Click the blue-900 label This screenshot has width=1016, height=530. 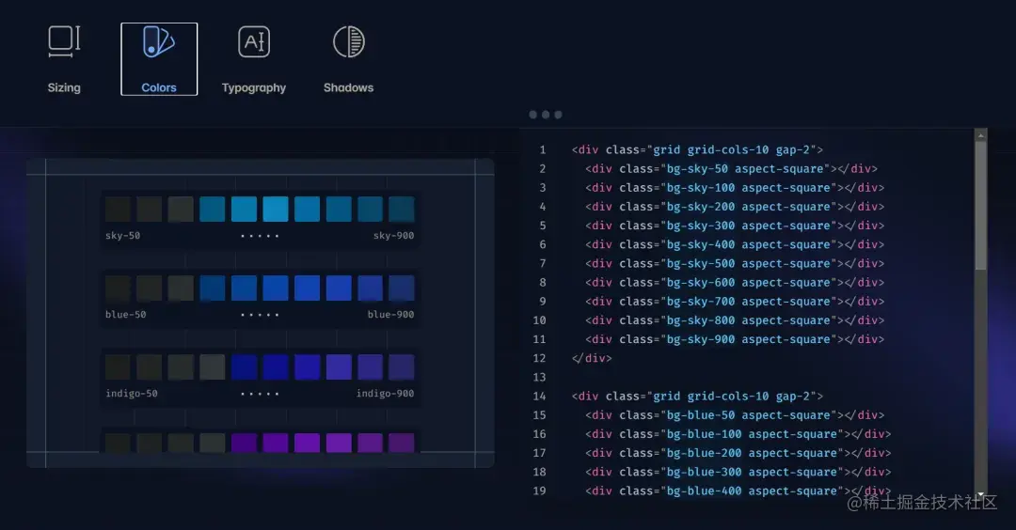pyautogui.click(x=390, y=315)
